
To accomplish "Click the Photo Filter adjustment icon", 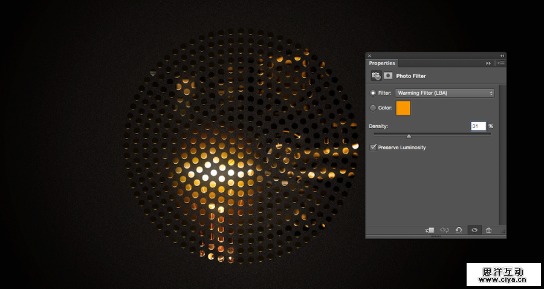I will [x=376, y=76].
